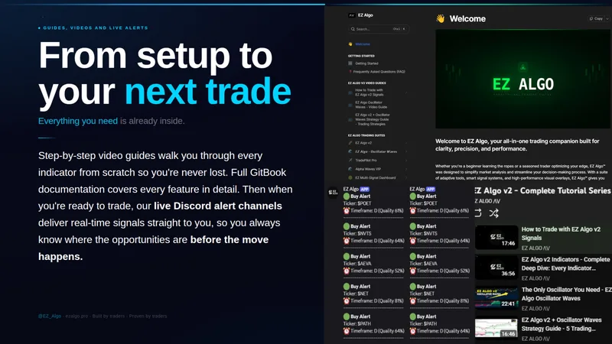Open the Welcome page in sidebar
612x344 pixels.
pos(363,44)
